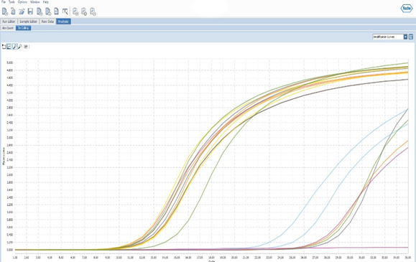
Task: Select the Analysis tab
Action: click(63, 22)
